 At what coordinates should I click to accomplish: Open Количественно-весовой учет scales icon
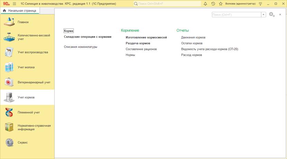(9, 37)
